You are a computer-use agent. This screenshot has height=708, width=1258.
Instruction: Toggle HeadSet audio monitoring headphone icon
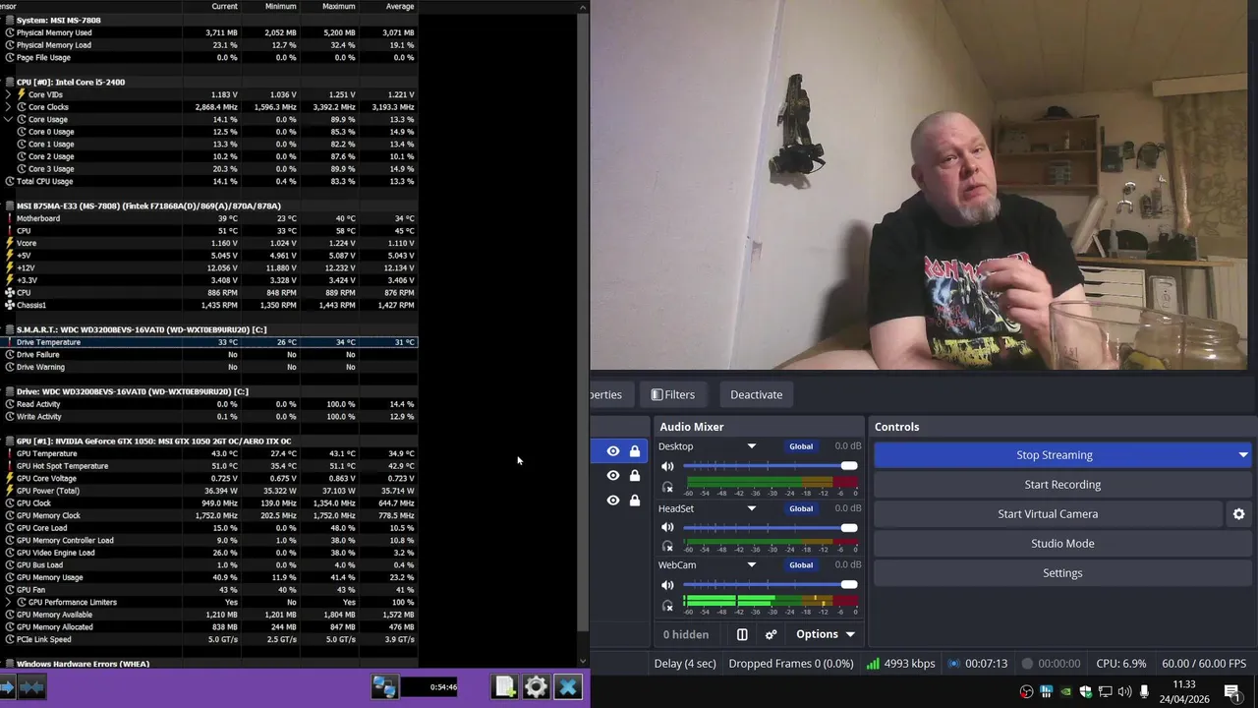coord(667,546)
